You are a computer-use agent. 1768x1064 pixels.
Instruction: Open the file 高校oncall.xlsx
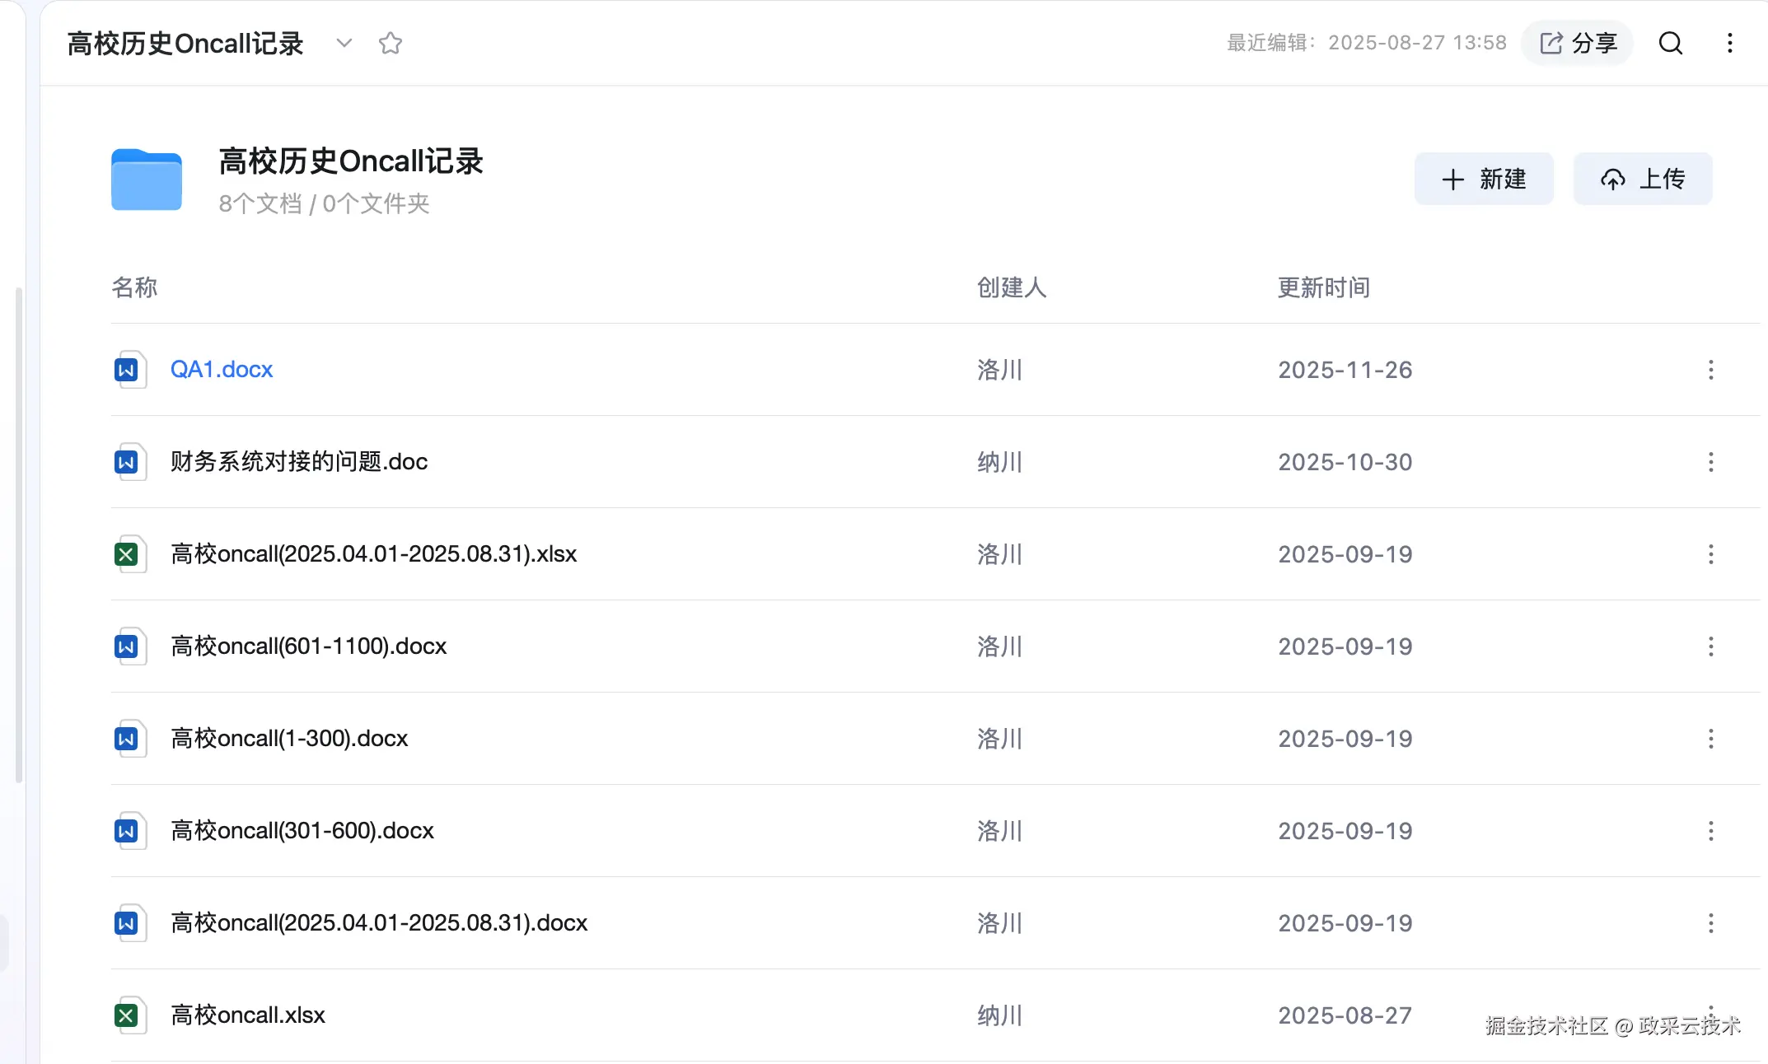[248, 1015]
